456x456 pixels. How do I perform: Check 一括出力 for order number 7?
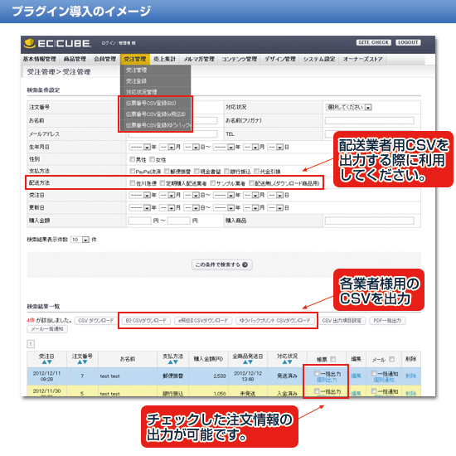tap(317, 373)
